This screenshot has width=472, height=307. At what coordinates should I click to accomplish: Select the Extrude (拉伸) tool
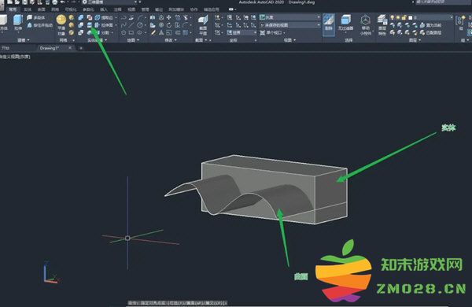coord(18,23)
